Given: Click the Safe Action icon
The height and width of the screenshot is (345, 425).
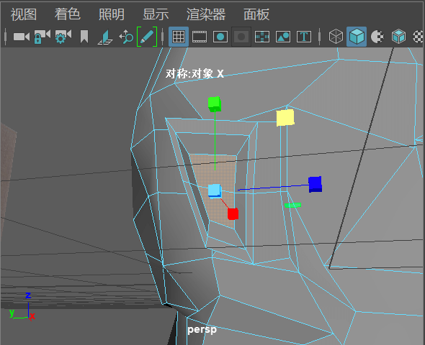Looking at the screenshot, I should click(x=282, y=37).
